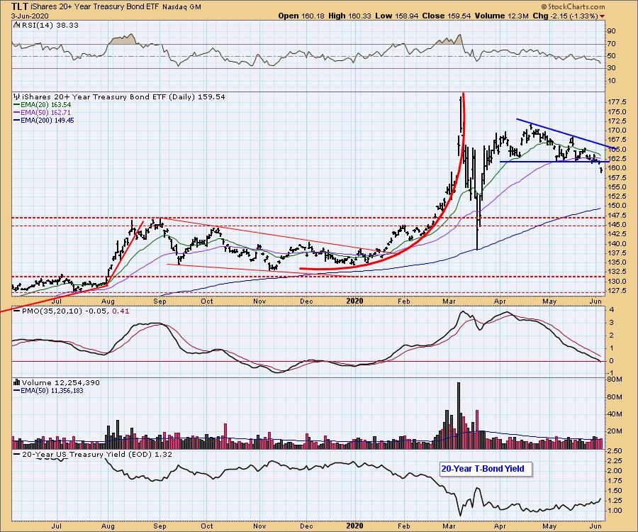This screenshot has width=638, height=532.
Task: Click the Open 160.18 value in header
Action: (302, 16)
